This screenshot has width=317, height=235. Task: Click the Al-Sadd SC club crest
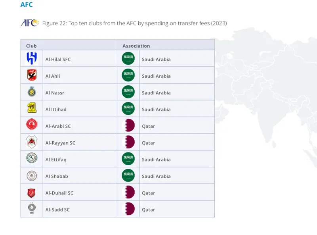tap(32, 208)
